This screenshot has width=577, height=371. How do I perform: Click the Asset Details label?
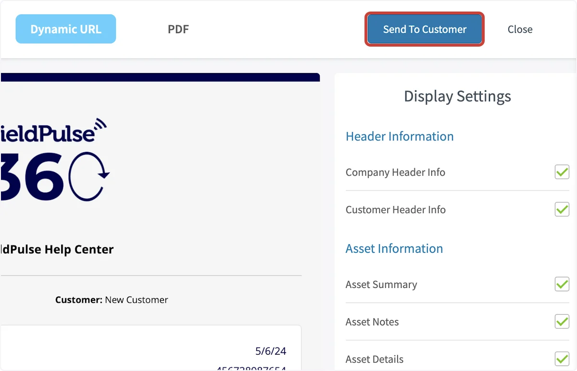[x=375, y=359]
